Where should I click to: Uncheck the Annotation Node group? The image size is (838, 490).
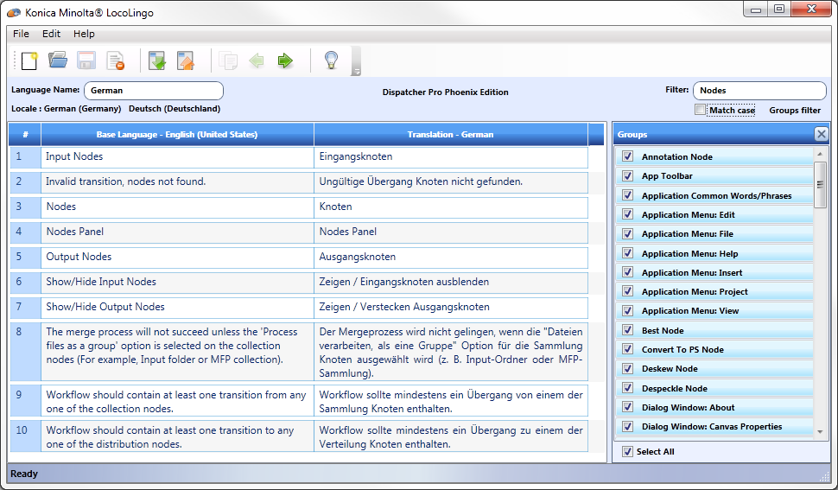pos(628,156)
